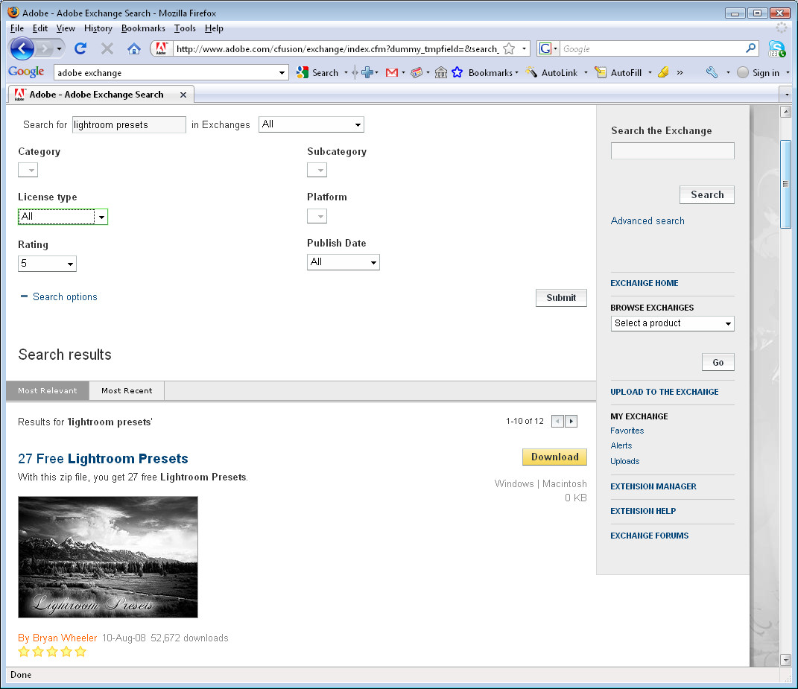Open the Rating dropdown showing 5
The height and width of the screenshot is (689, 798).
tap(48, 264)
